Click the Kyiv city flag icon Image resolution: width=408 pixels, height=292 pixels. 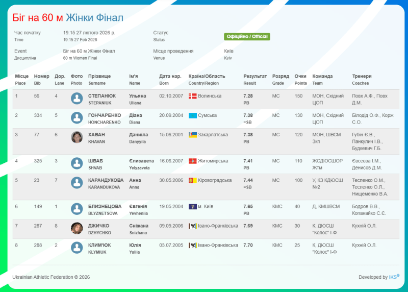(192, 206)
